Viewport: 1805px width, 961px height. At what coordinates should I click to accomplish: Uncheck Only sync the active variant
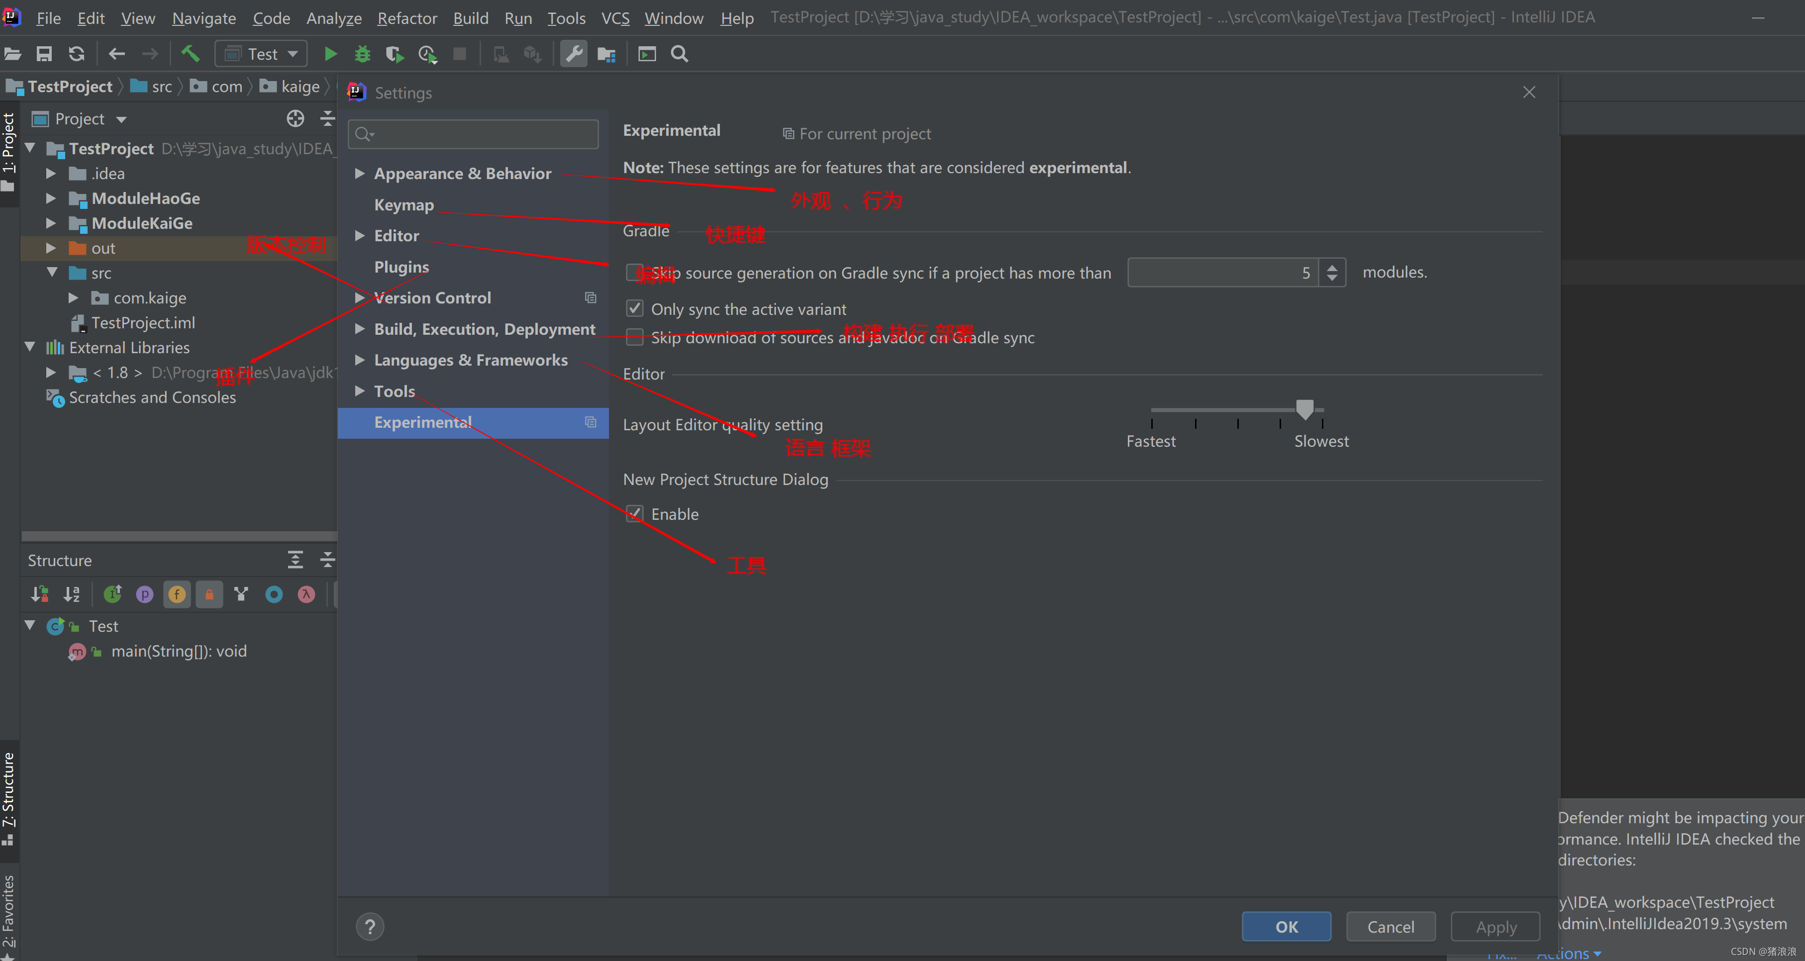pos(634,308)
